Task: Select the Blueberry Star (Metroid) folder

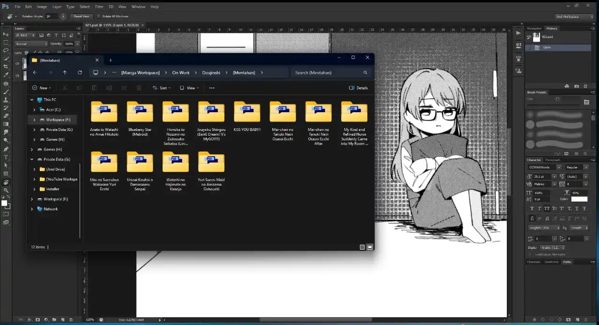Action: [x=140, y=119]
